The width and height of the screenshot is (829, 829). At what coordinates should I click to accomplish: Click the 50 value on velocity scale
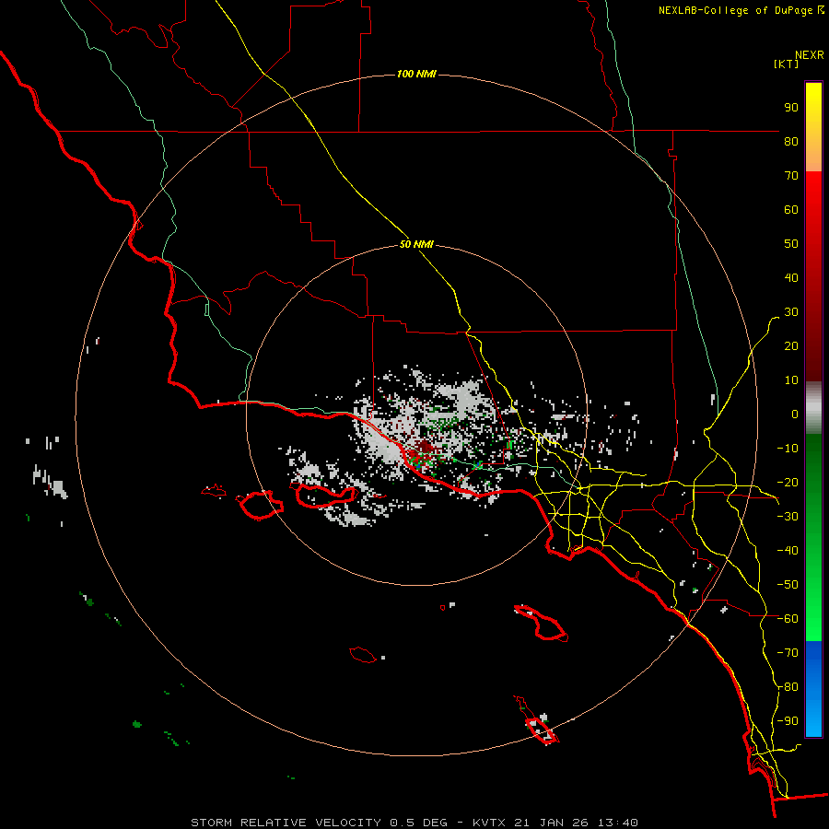click(791, 244)
